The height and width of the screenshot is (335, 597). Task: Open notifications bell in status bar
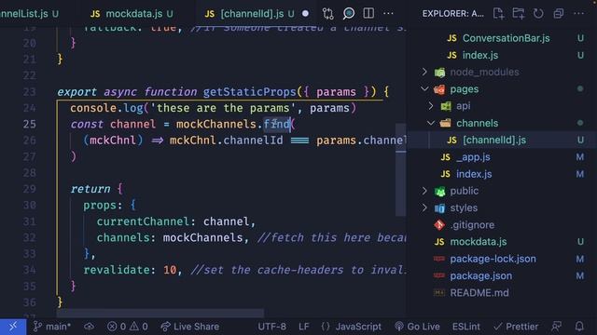click(579, 327)
